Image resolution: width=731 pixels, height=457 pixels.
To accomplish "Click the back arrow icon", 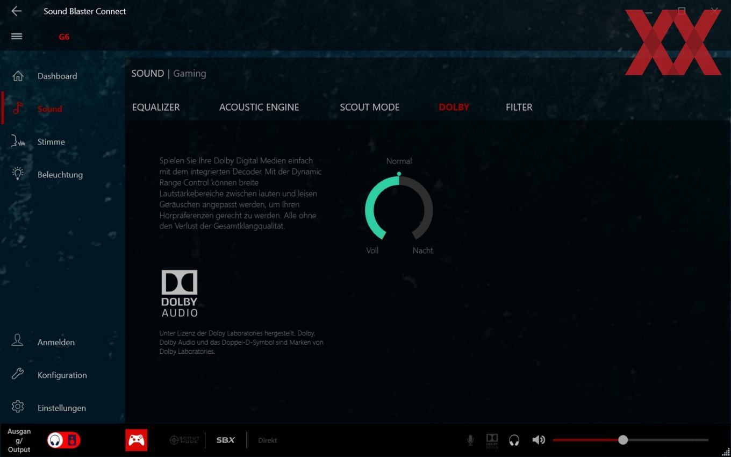I will click(x=16, y=11).
